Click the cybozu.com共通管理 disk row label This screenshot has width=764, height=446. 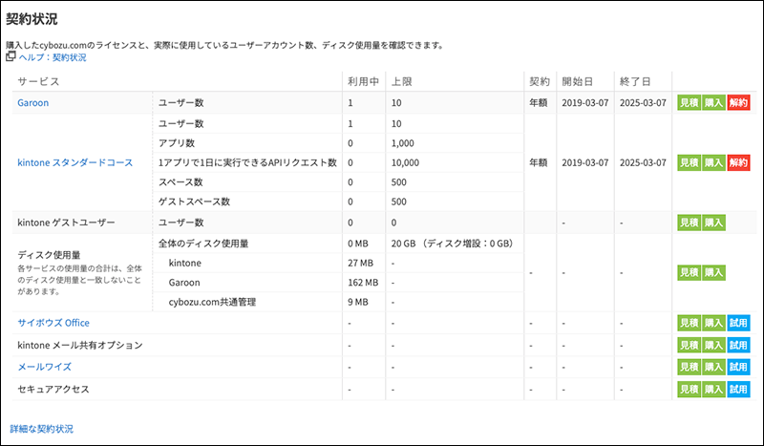[x=212, y=302]
